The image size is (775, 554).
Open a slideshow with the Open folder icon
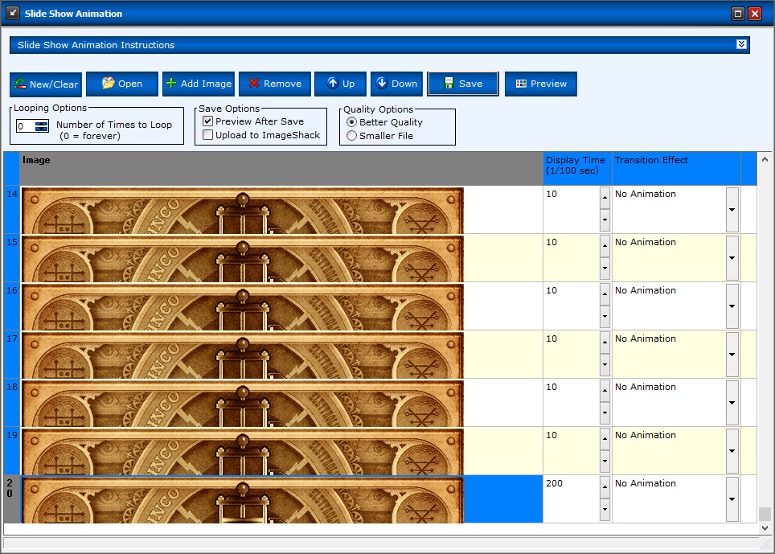109,84
